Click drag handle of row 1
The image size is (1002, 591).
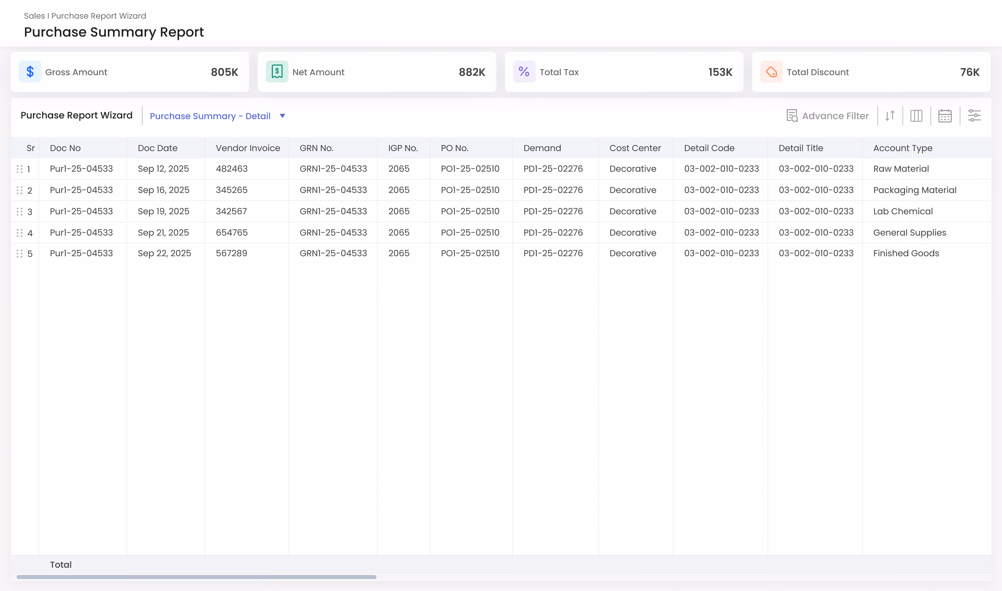(20, 169)
